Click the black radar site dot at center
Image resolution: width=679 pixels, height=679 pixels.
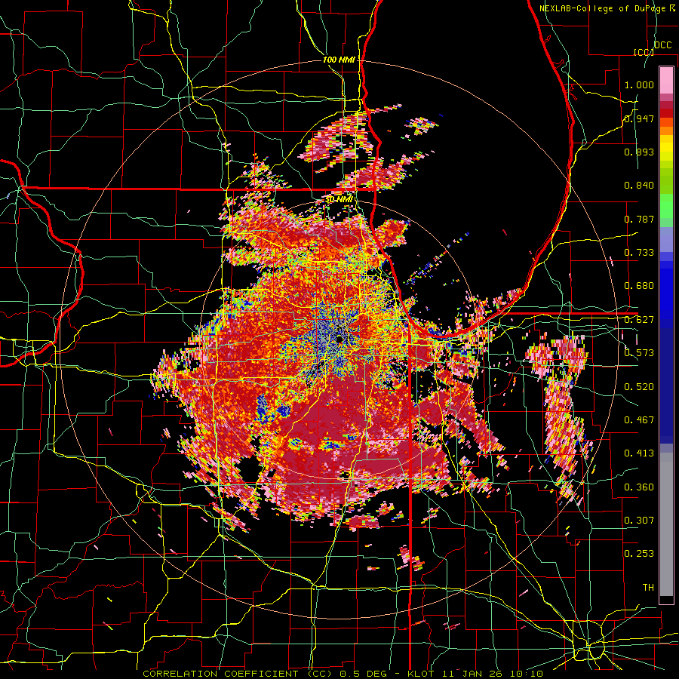click(x=339, y=338)
